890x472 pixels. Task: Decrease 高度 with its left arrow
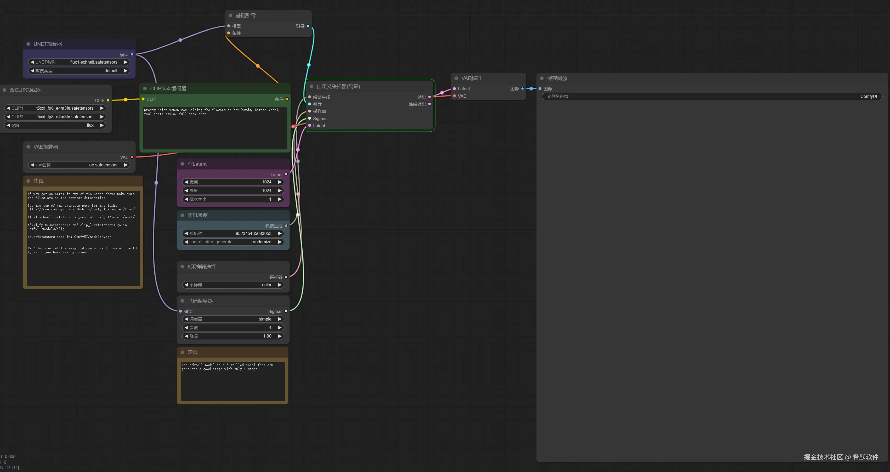pos(186,190)
